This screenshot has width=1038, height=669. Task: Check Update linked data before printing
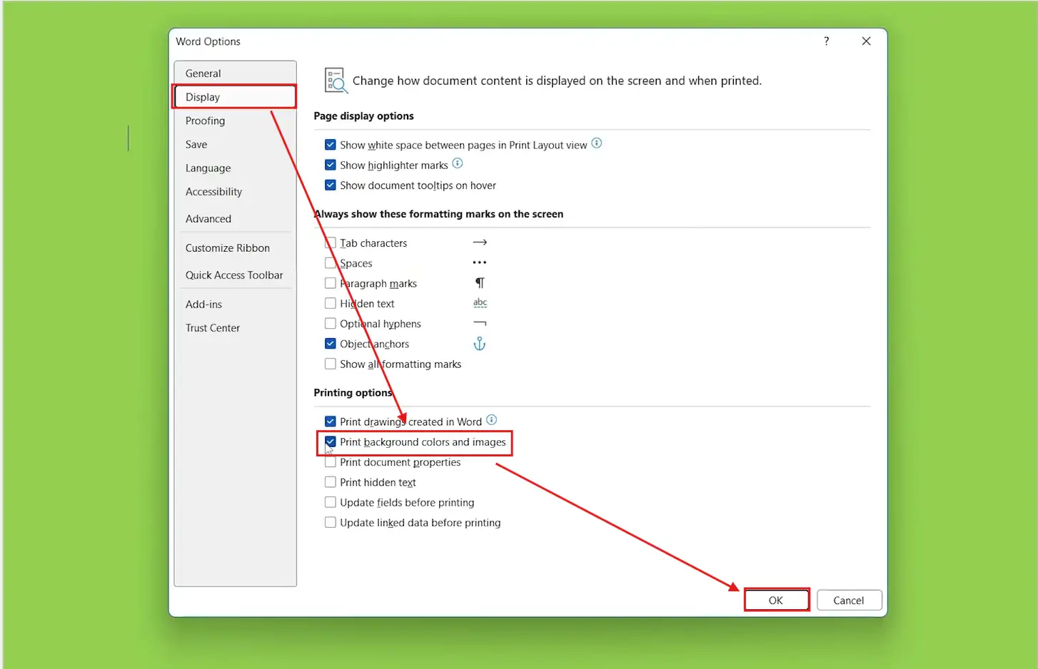point(331,522)
